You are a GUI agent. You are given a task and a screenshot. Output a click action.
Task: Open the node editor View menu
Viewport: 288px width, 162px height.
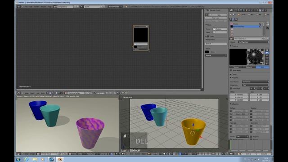coord(27,93)
